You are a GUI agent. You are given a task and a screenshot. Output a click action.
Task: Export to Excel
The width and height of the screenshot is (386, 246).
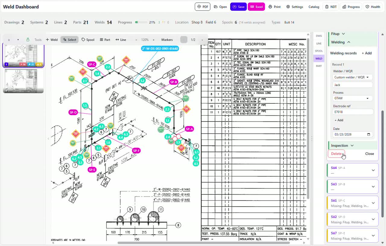(x=256, y=7)
